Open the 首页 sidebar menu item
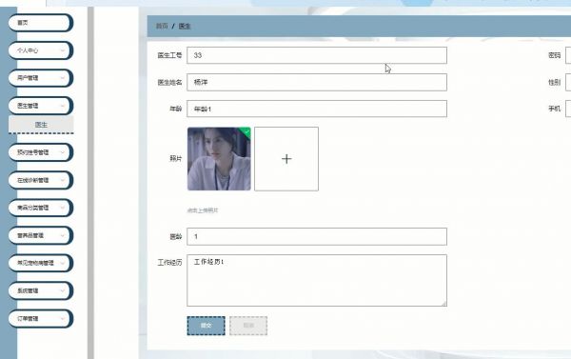Viewport: 571px width, 359px height. pos(40,23)
